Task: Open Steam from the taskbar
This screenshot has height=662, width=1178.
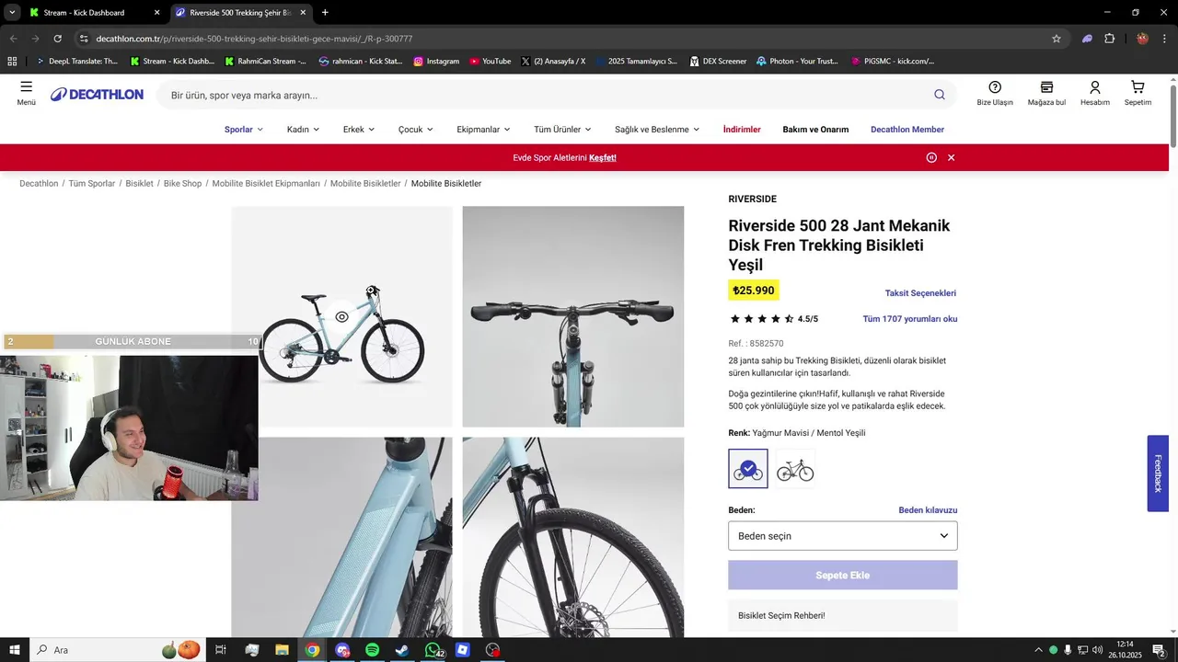Action: coord(402,650)
